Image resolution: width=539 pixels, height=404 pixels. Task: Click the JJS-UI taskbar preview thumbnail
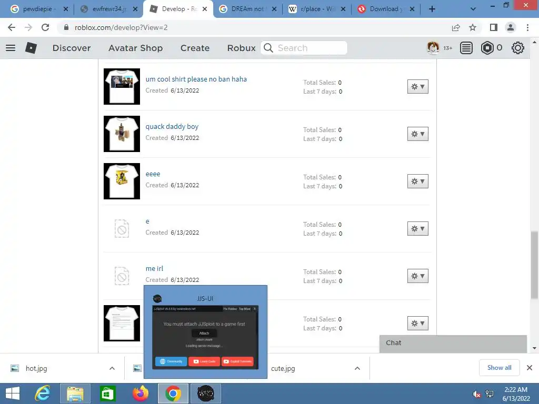click(x=205, y=337)
